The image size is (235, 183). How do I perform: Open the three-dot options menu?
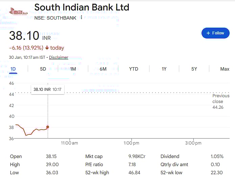click(x=81, y=18)
